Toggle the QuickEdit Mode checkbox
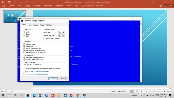Viewport: 174px width, 98px height. (24, 44)
